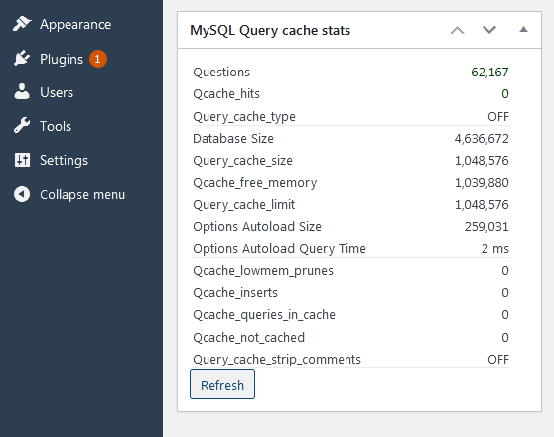This screenshot has width=554, height=437.
Task: Click the Tools wrench icon
Action: click(22, 125)
